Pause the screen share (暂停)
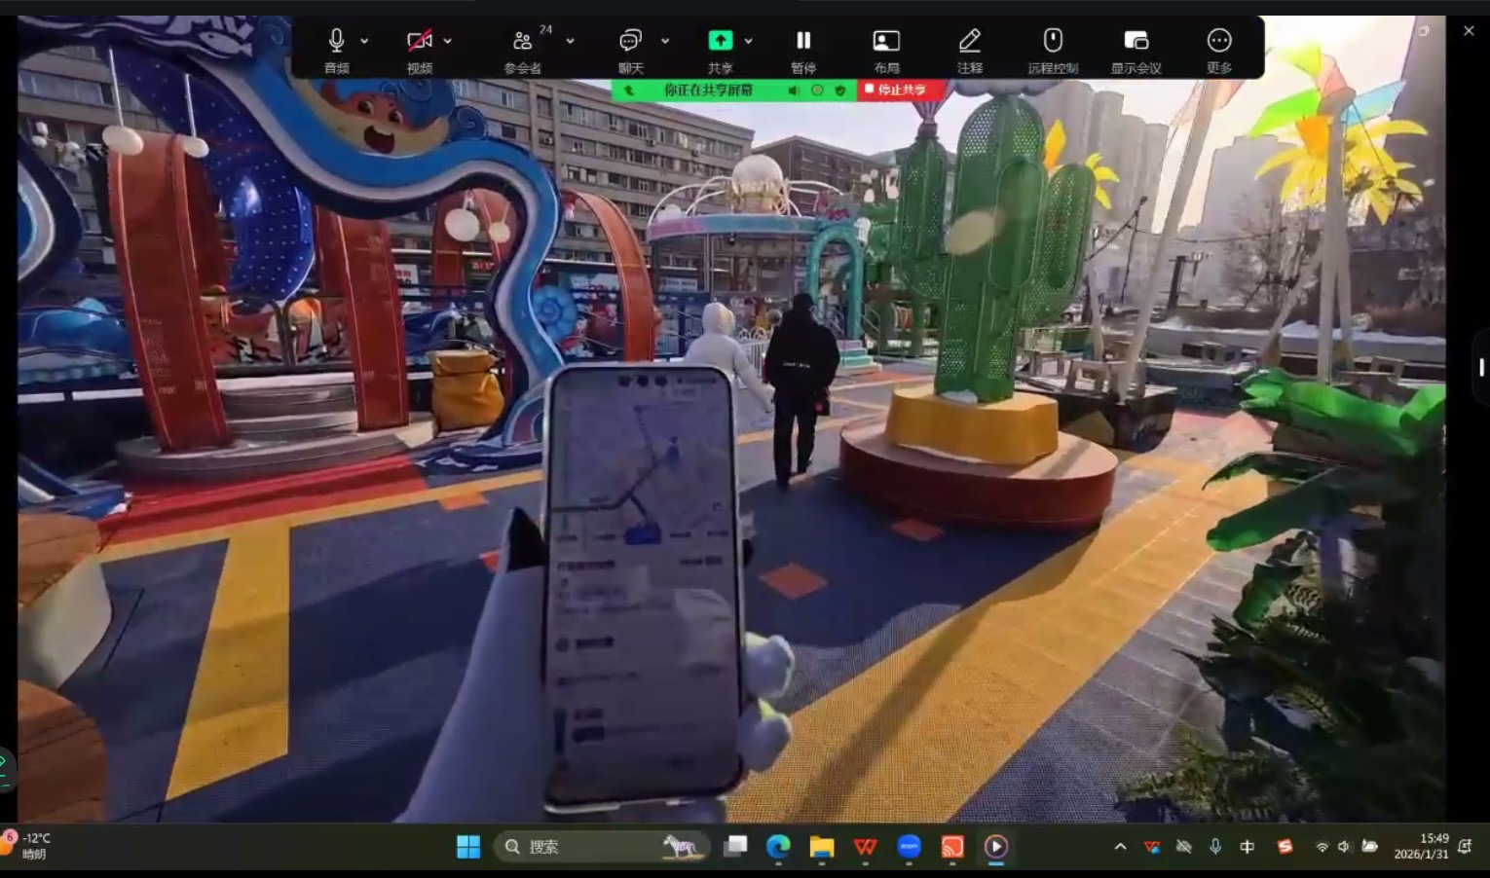The image size is (1490, 878). pos(803,41)
